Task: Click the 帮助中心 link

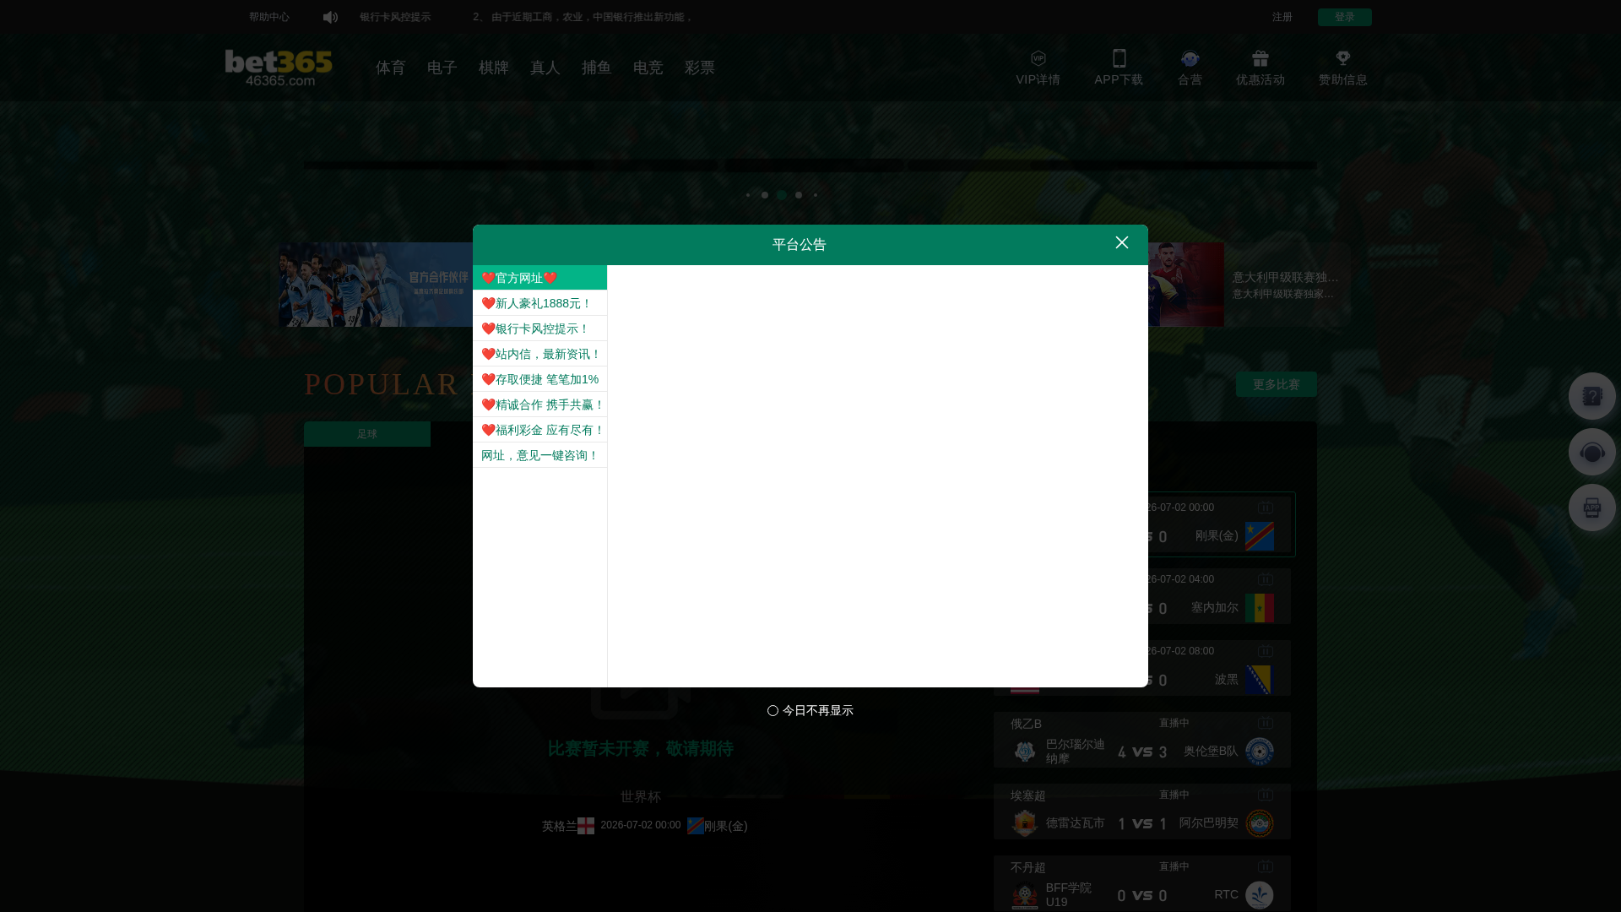Action: tap(268, 17)
